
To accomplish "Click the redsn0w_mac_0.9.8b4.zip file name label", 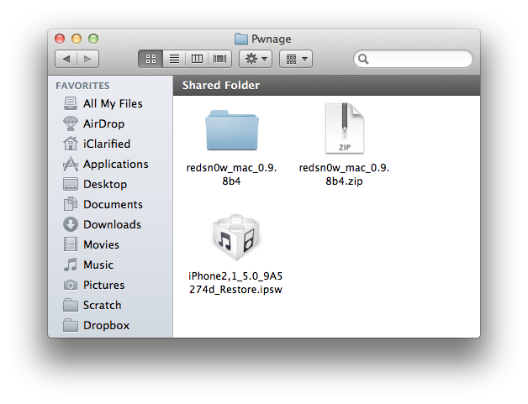I will tap(344, 174).
